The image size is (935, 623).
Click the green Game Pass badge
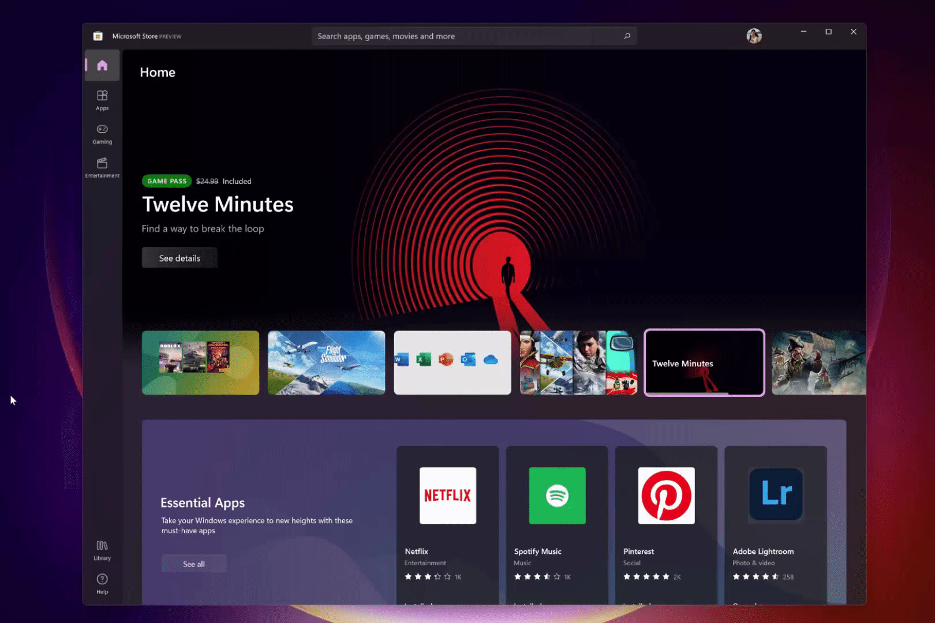166,181
